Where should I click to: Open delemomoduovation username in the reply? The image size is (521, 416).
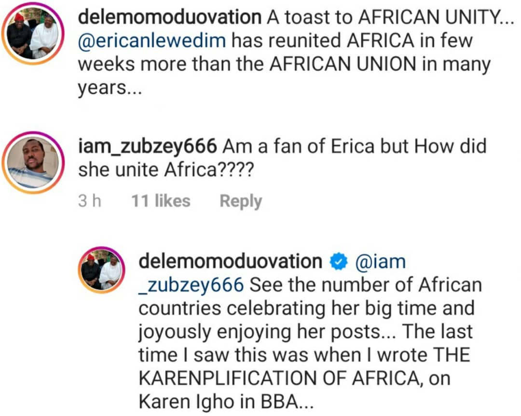click(x=230, y=261)
